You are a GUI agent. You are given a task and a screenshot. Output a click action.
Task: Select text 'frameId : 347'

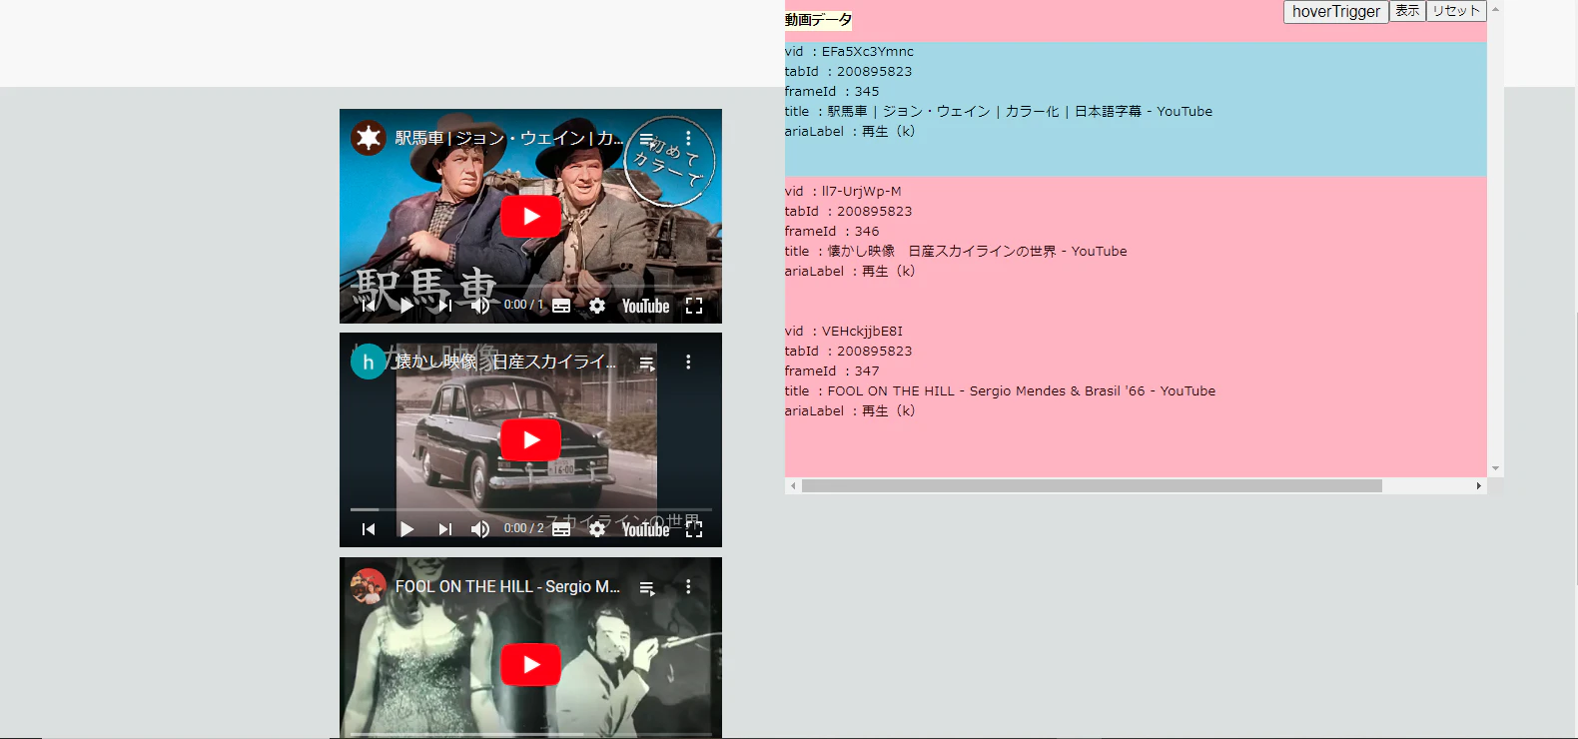[832, 370]
